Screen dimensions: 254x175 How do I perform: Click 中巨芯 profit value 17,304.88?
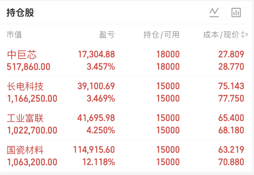pos(96,54)
